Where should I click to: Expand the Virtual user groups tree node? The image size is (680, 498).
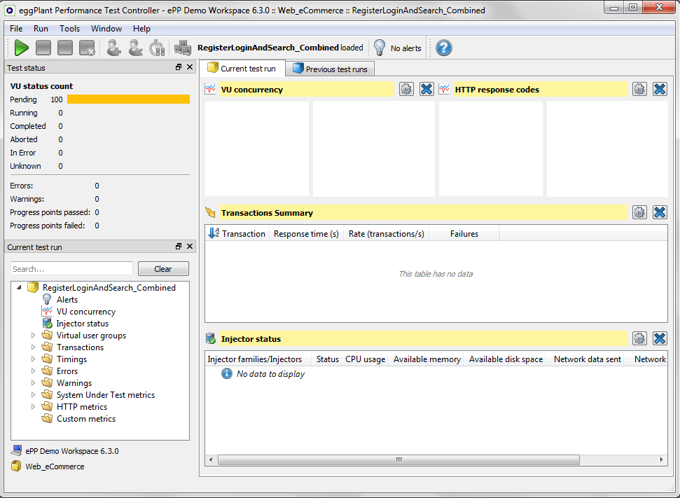[33, 336]
